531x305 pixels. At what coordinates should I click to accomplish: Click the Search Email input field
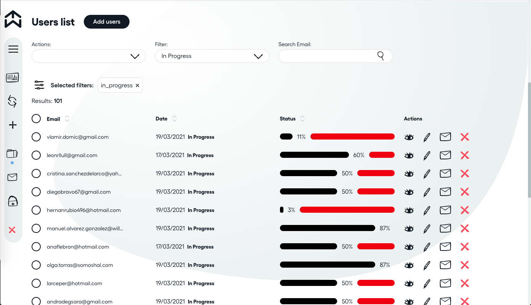[336, 56]
